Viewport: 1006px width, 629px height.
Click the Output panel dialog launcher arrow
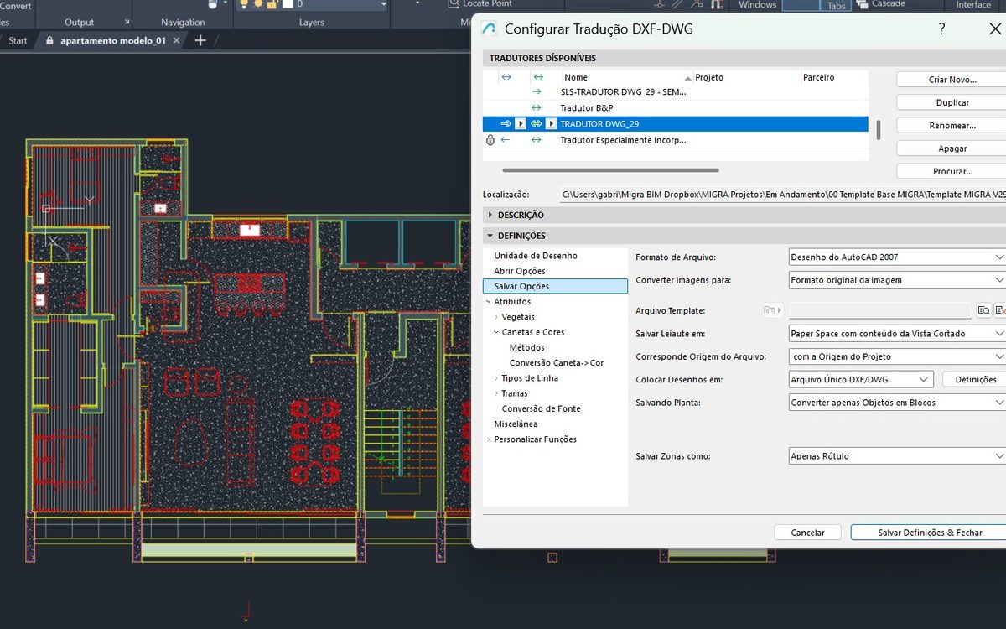tap(127, 23)
